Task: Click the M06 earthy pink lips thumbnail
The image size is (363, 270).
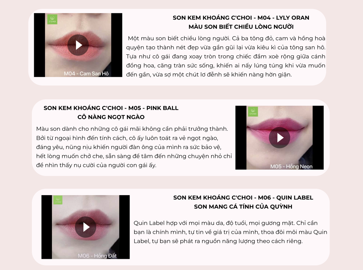Action: [85, 227]
